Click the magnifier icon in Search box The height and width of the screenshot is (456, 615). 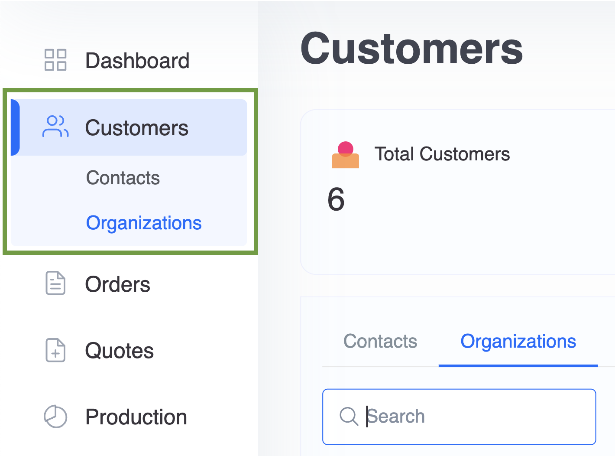coord(349,417)
